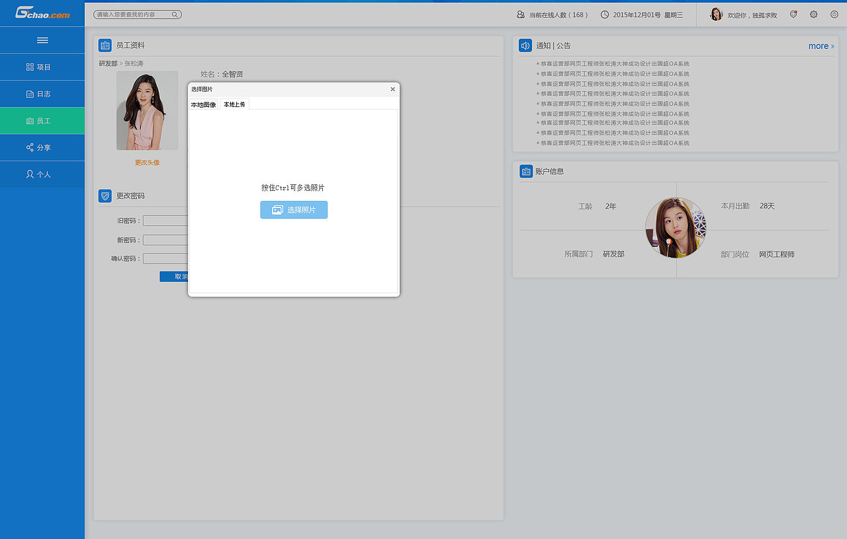Image resolution: width=847 pixels, height=539 pixels.
Task: Click the 选择照片 button
Action: click(x=294, y=210)
